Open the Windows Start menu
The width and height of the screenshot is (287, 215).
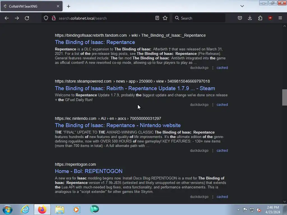(x=8, y=209)
